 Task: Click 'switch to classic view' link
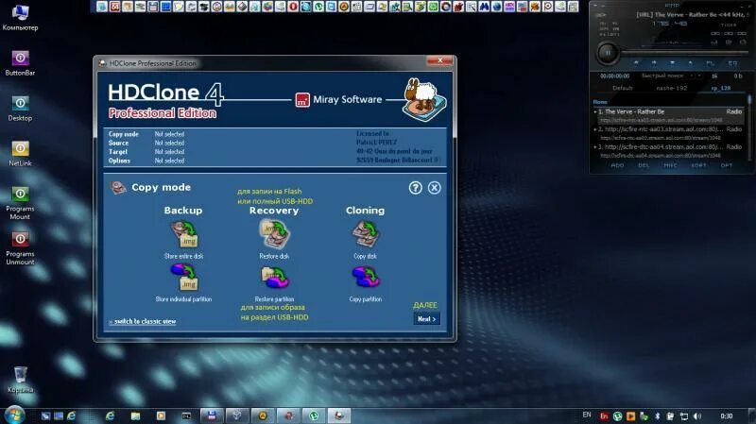[145, 321]
